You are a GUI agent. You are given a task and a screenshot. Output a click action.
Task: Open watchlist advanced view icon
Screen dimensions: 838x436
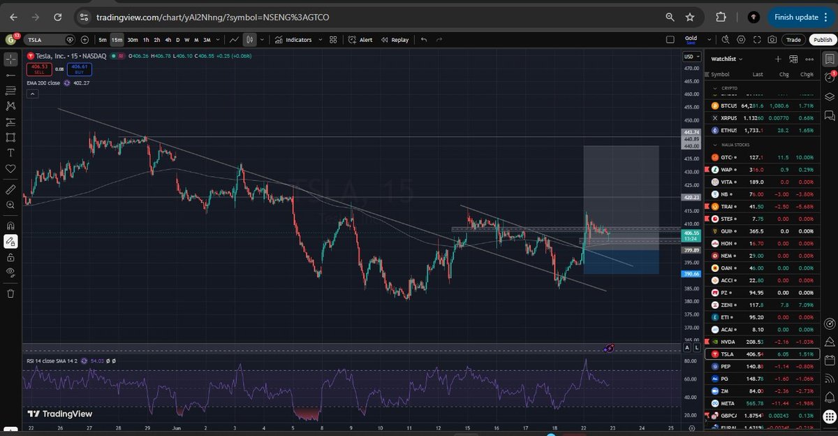[793, 59]
